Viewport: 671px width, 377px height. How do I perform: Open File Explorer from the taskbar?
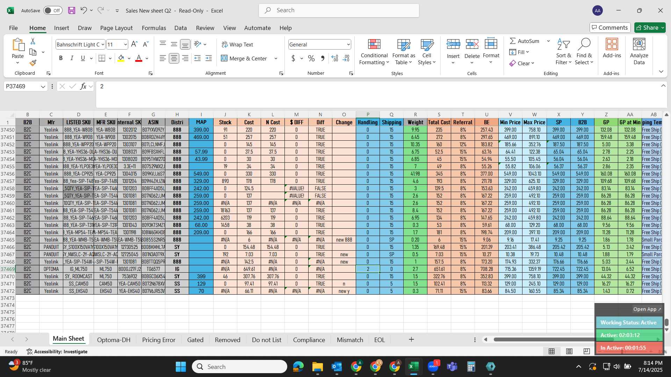coord(317,367)
